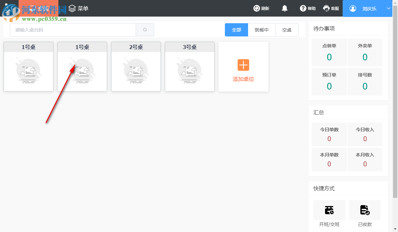Image resolution: width=398 pixels, height=232 pixels.
Task: Expand the 刘庆乐 account dropdown
Action: point(389,8)
